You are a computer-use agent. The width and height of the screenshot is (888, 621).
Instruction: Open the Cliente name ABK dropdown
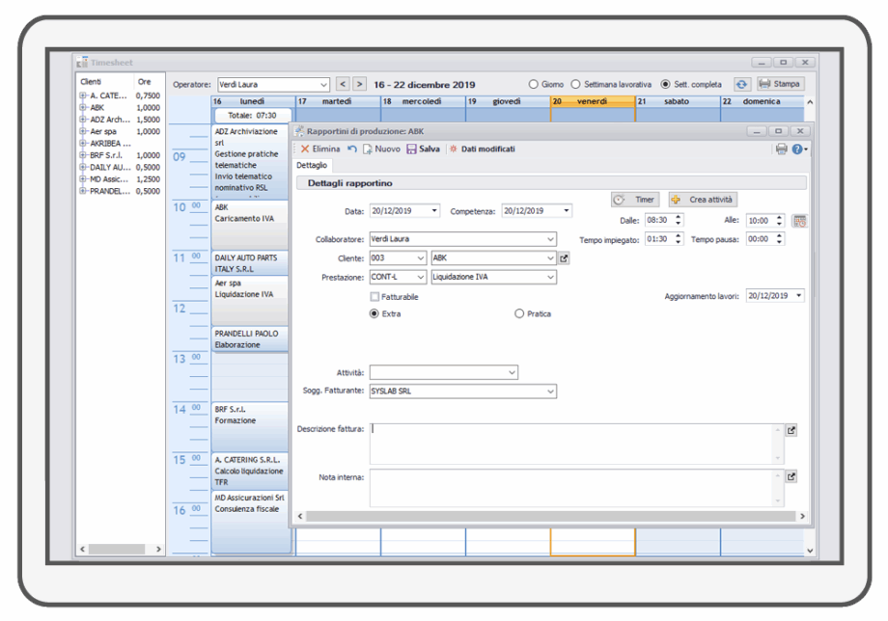tap(550, 258)
